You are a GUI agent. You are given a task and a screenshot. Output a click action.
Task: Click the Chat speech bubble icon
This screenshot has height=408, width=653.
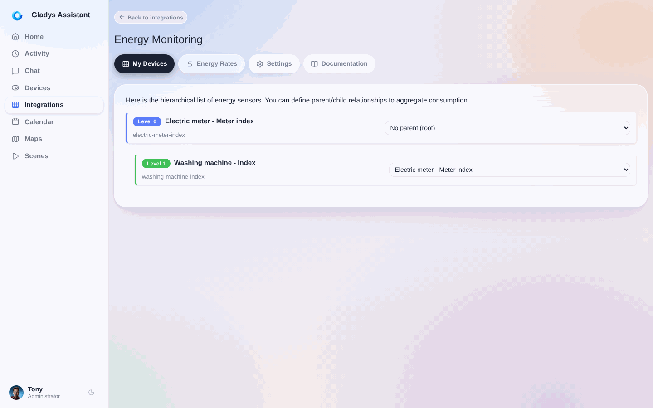point(15,71)
